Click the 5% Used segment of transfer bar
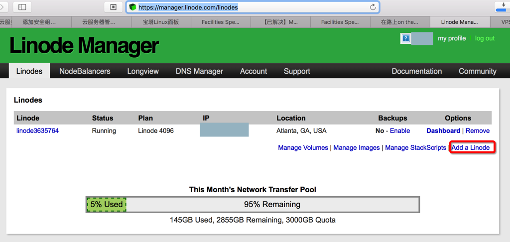This screenshot has width=510, height=242. pos(107,205)
